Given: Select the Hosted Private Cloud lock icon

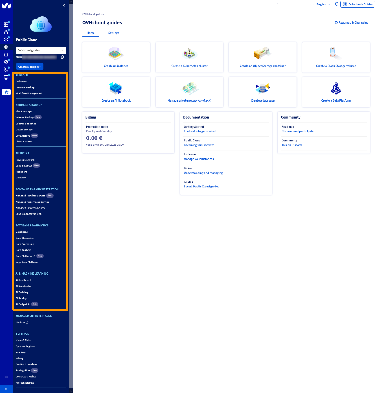Looking at the screenshot, I should click(x=6, y=32).
